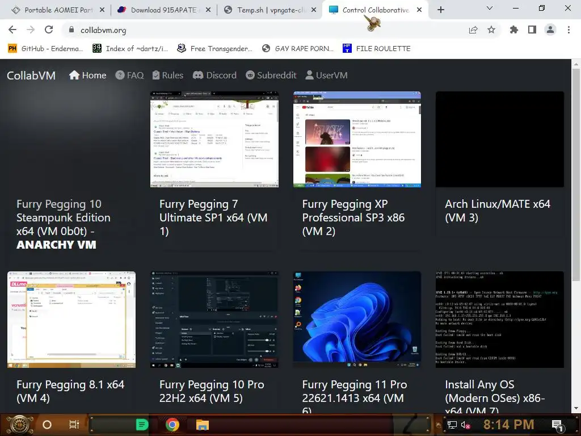Reload the collabvm.org page
The width and height of the screenshot is (581, 436).
pyautogui.click(x=49, y=30)
